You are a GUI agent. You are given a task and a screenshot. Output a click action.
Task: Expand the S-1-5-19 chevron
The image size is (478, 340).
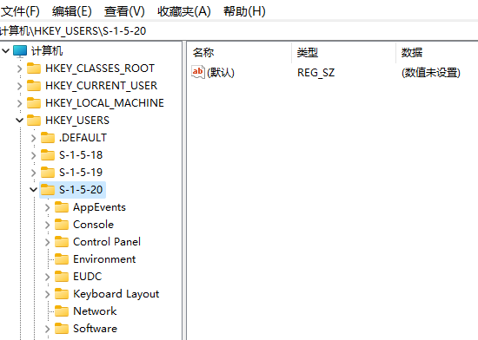coord(34,173)
